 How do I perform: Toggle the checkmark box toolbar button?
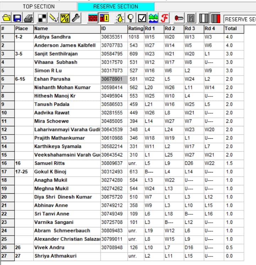[x=142, y=18]
